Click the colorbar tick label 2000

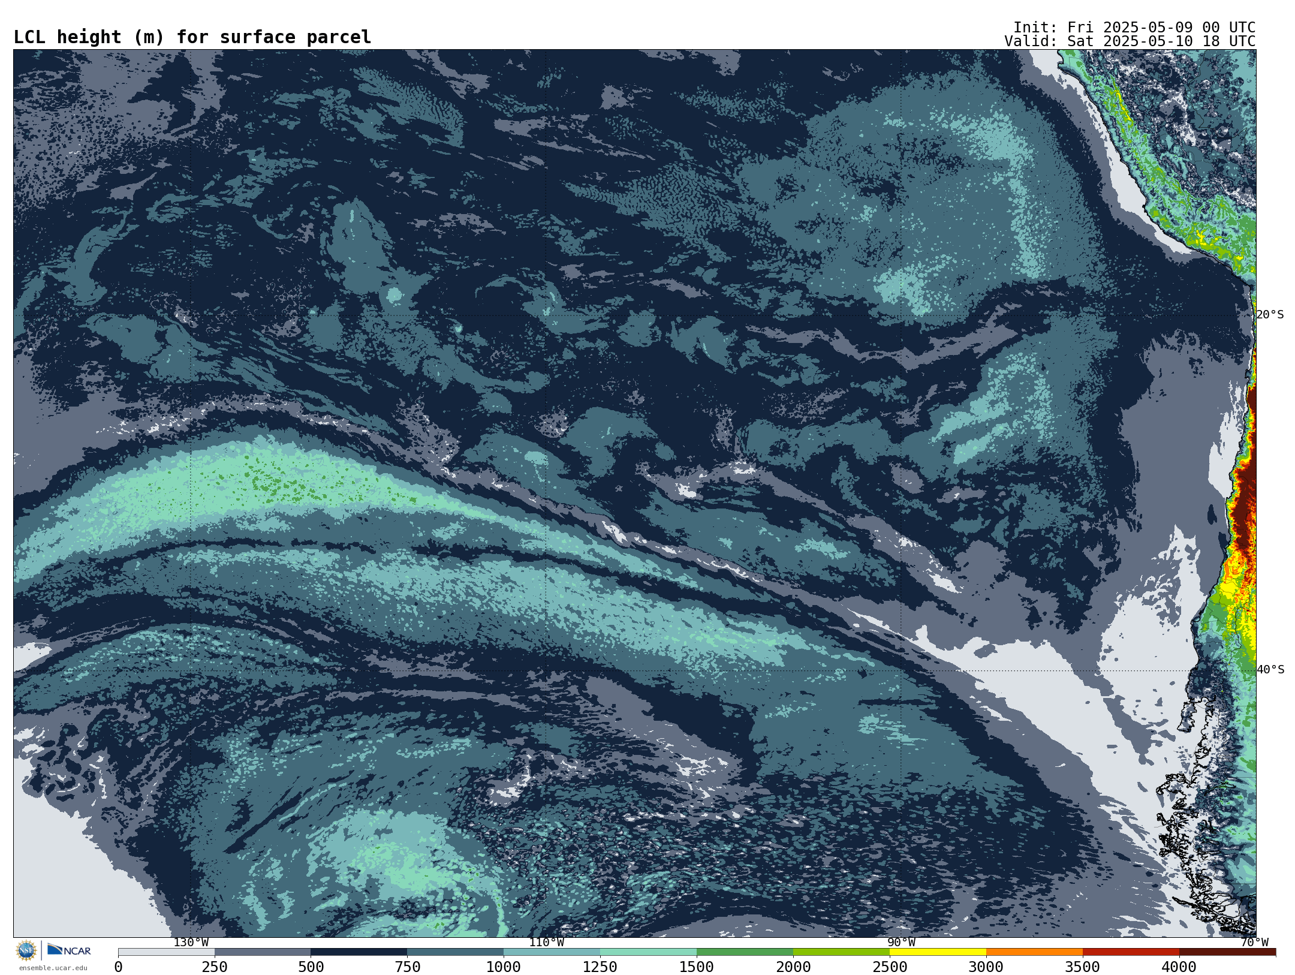[x=793, y=967]
